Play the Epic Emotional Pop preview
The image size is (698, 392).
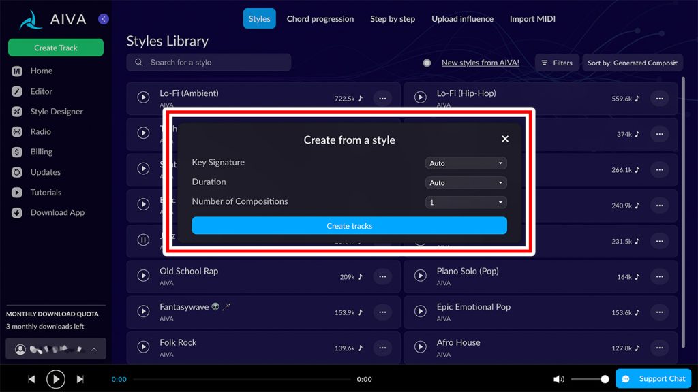(420, 311)
